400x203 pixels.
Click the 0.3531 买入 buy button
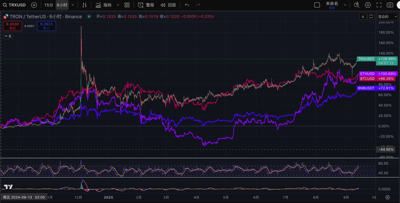pyautogui.click(x=46, y=26)
